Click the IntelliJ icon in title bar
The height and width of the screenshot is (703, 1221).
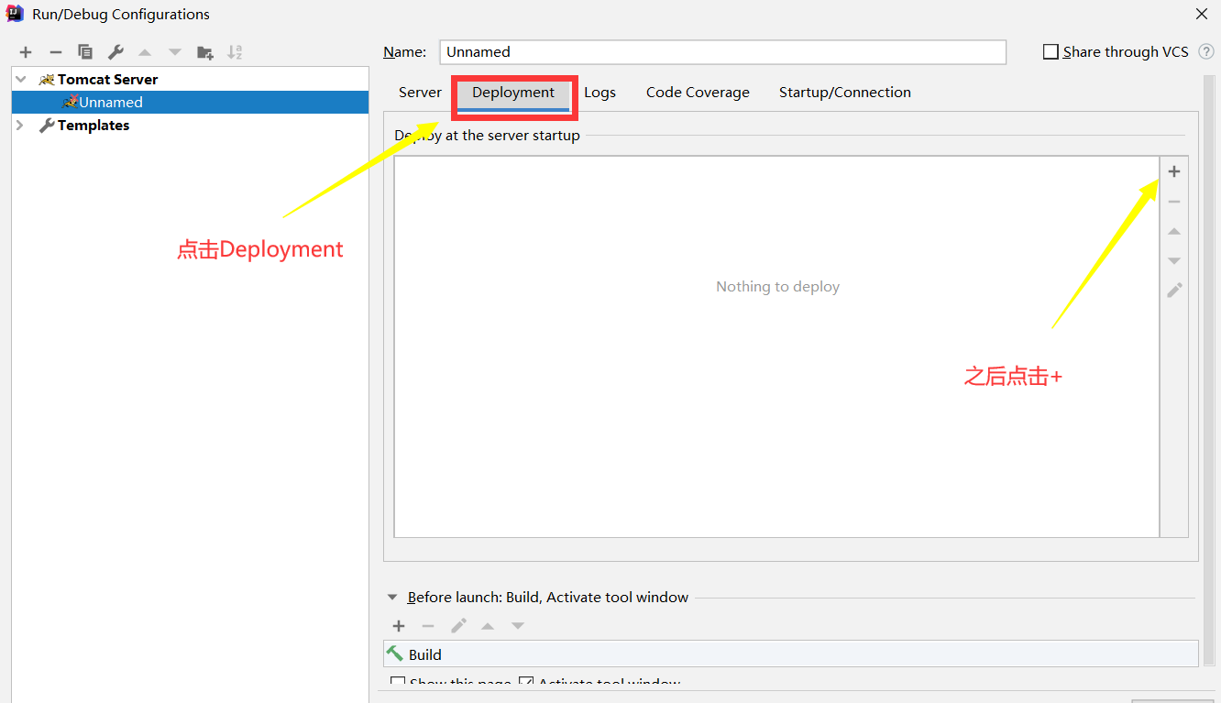coord(15,14)
